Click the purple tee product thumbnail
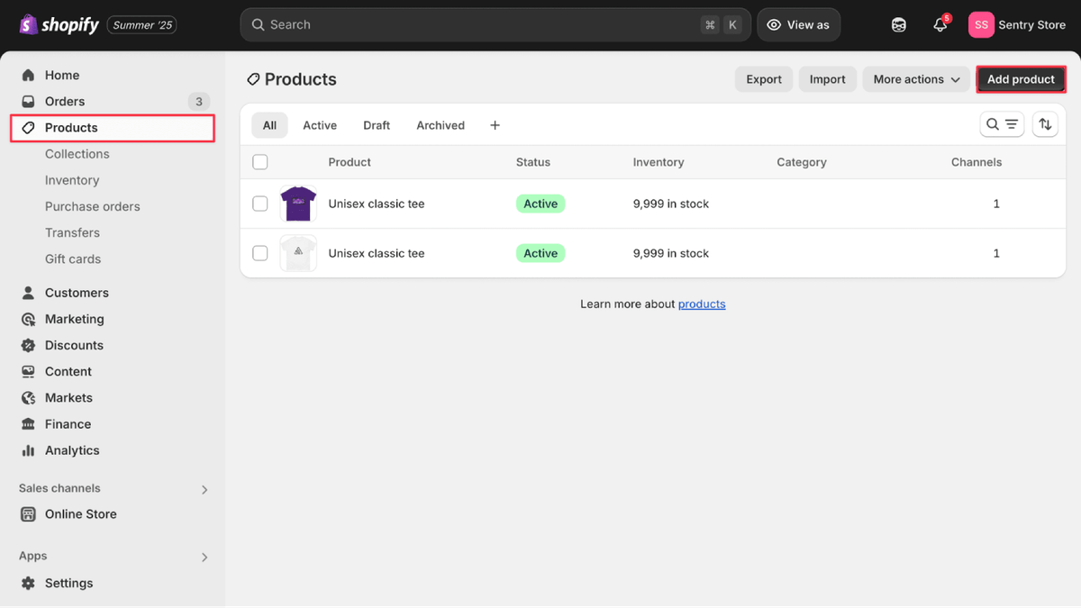Viewport: 1081px width, 608px height. click(298, 203)
